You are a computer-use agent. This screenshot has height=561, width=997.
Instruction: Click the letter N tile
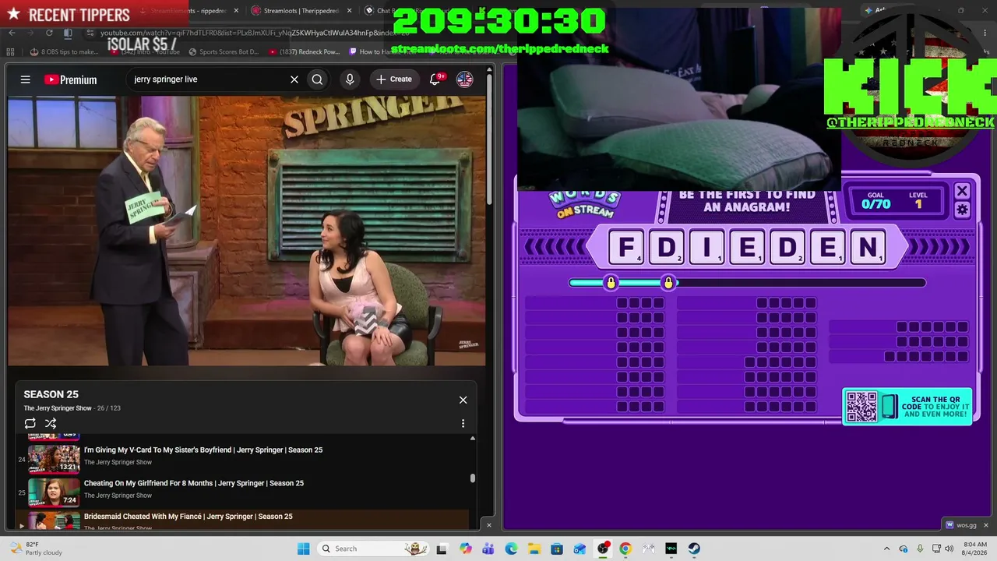[x=868, y=248]
